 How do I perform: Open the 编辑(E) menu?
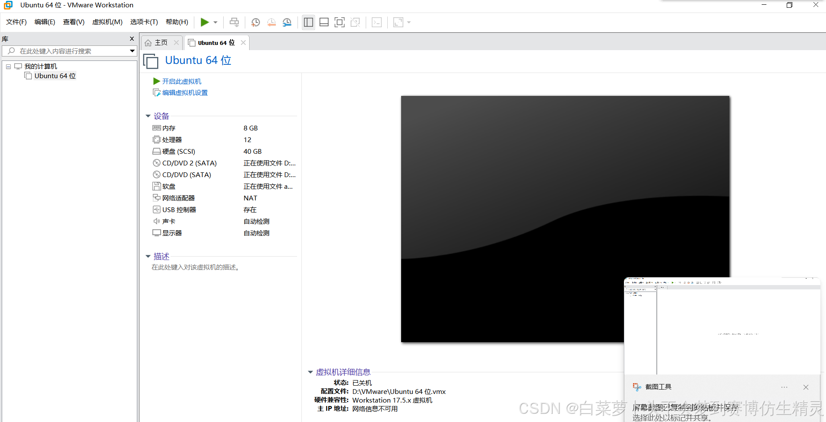[x=45, y=22]
